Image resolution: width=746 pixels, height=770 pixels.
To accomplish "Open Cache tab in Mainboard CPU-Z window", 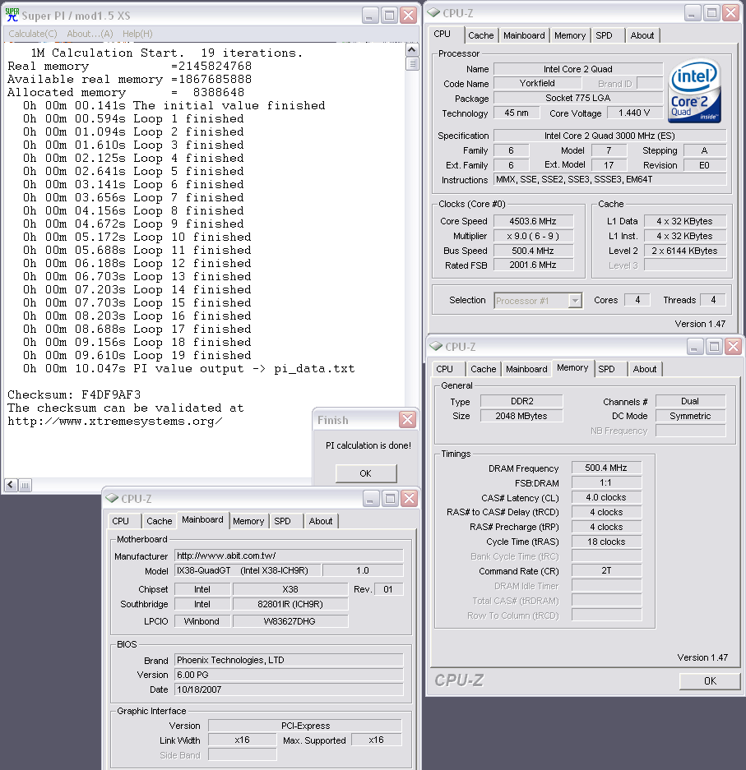I will coord(160,521).
